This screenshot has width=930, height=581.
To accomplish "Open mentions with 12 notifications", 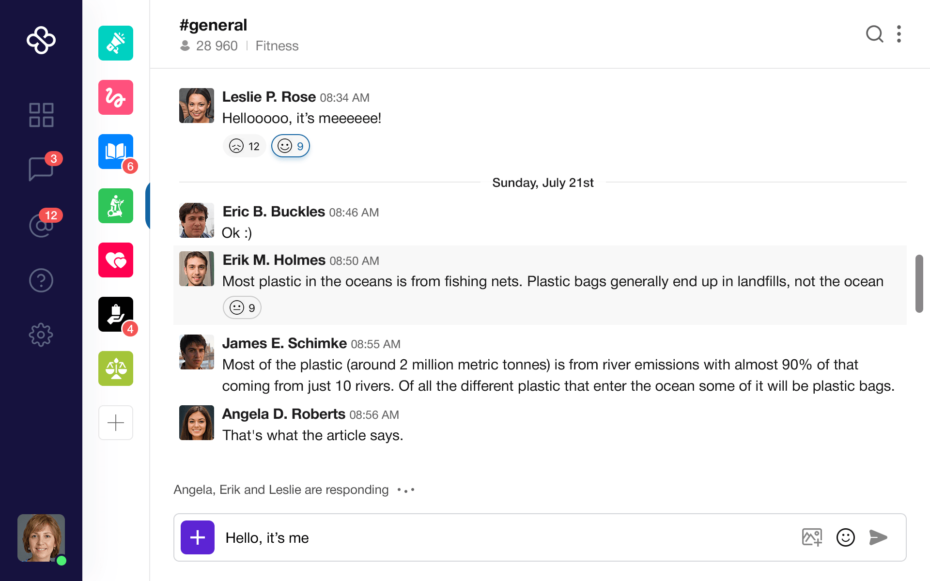I will point(41,225).
